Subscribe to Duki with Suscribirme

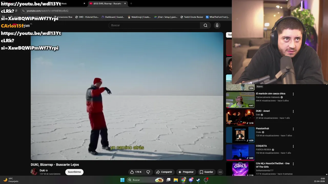(74, 172)
